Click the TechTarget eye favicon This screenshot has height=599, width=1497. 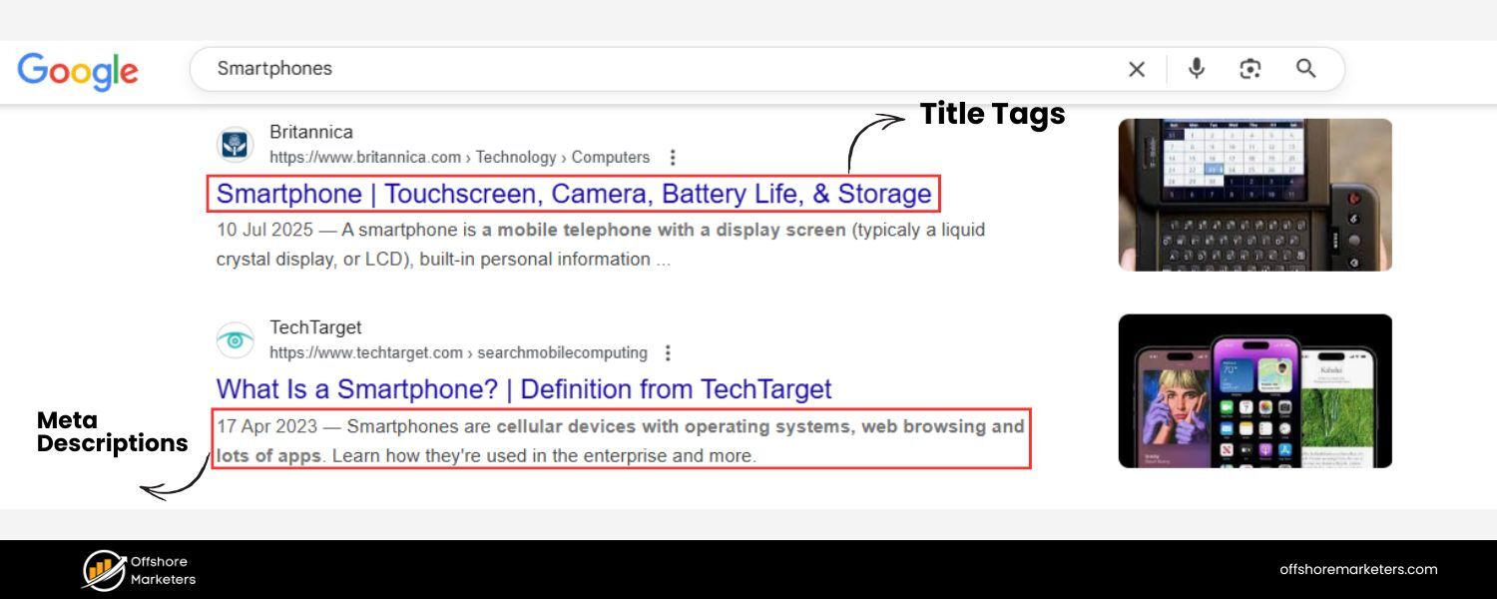[236, 340]
